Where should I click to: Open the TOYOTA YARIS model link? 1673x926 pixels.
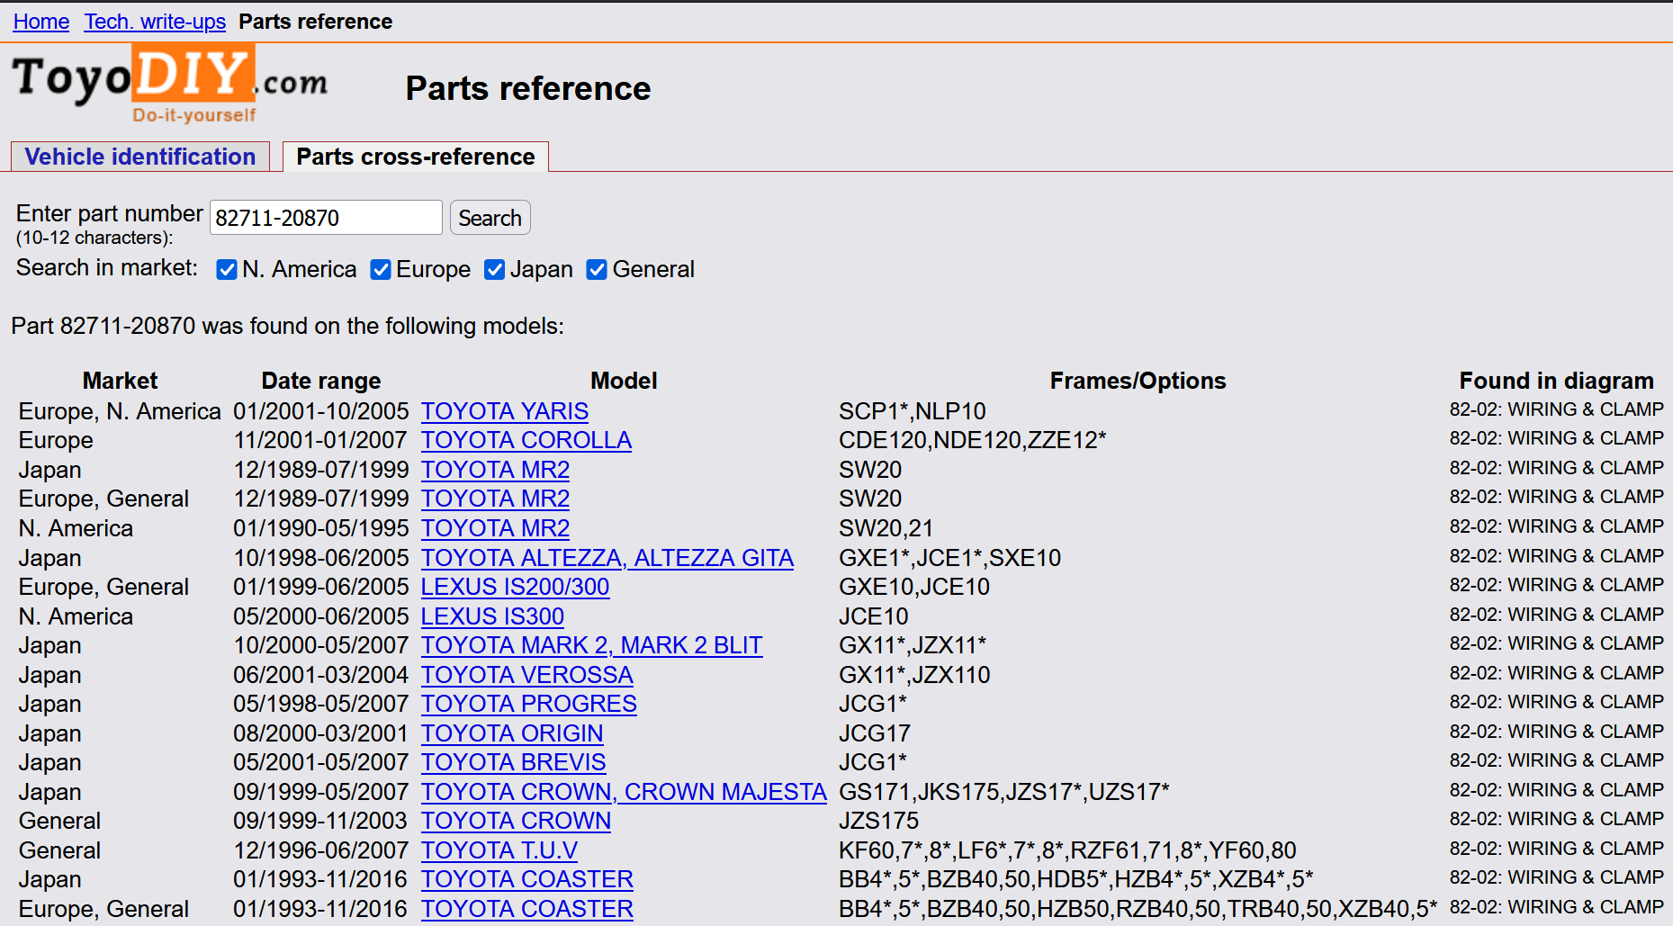tap(505, 411)
